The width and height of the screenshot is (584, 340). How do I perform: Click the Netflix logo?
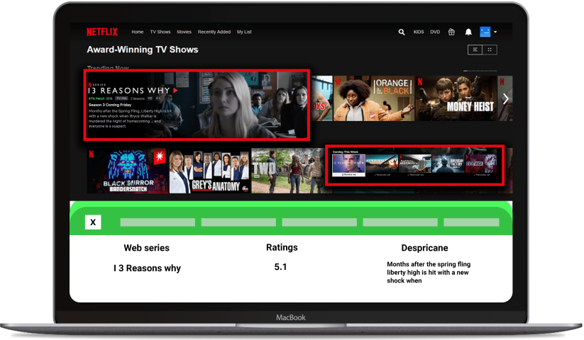click(x=101, y=32)
